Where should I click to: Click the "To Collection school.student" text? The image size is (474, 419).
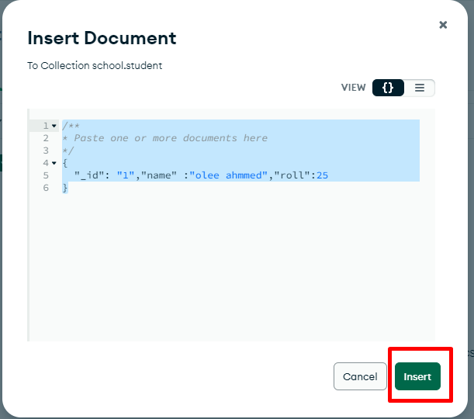(95, 66)
